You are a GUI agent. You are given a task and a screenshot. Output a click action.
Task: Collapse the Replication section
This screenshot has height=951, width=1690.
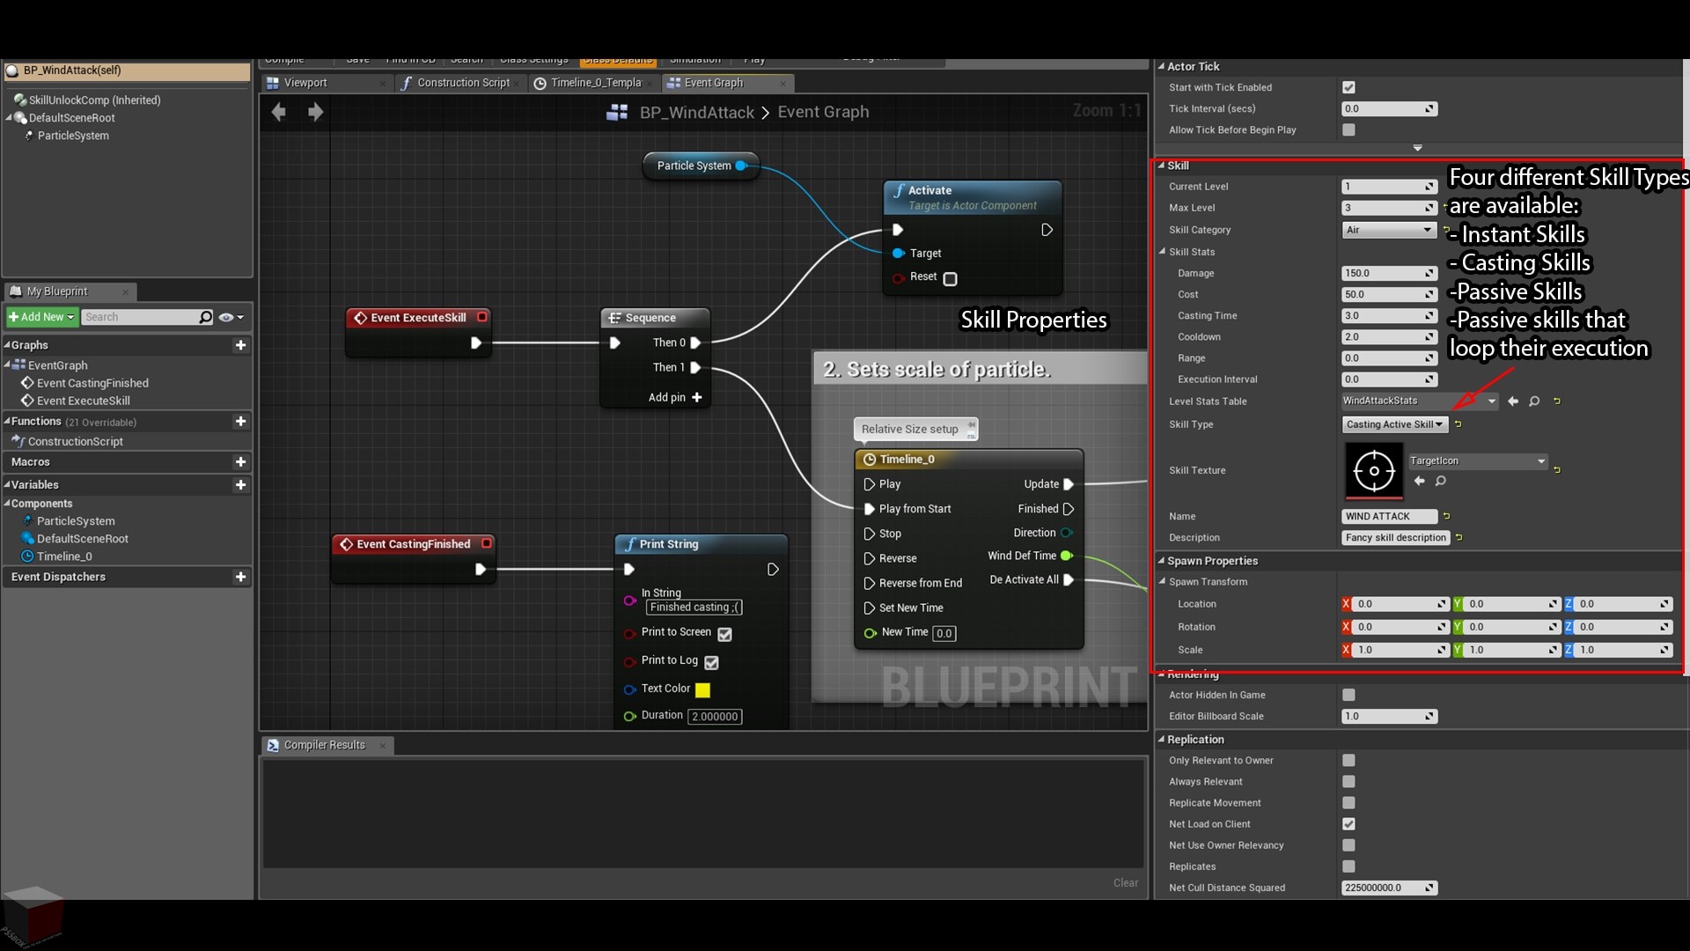[x=1161, y=739]
